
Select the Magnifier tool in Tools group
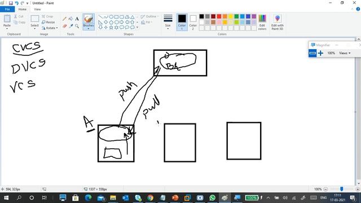77,27
